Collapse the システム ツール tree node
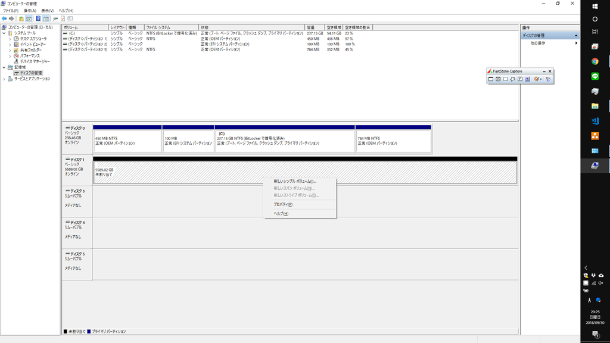The width and height of the screenshot is (610, 343). point(4,33)
